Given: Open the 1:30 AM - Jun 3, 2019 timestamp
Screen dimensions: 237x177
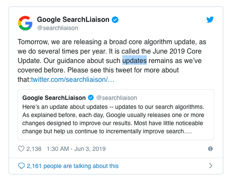Looking at the screenshot, I should pos(76,149).
